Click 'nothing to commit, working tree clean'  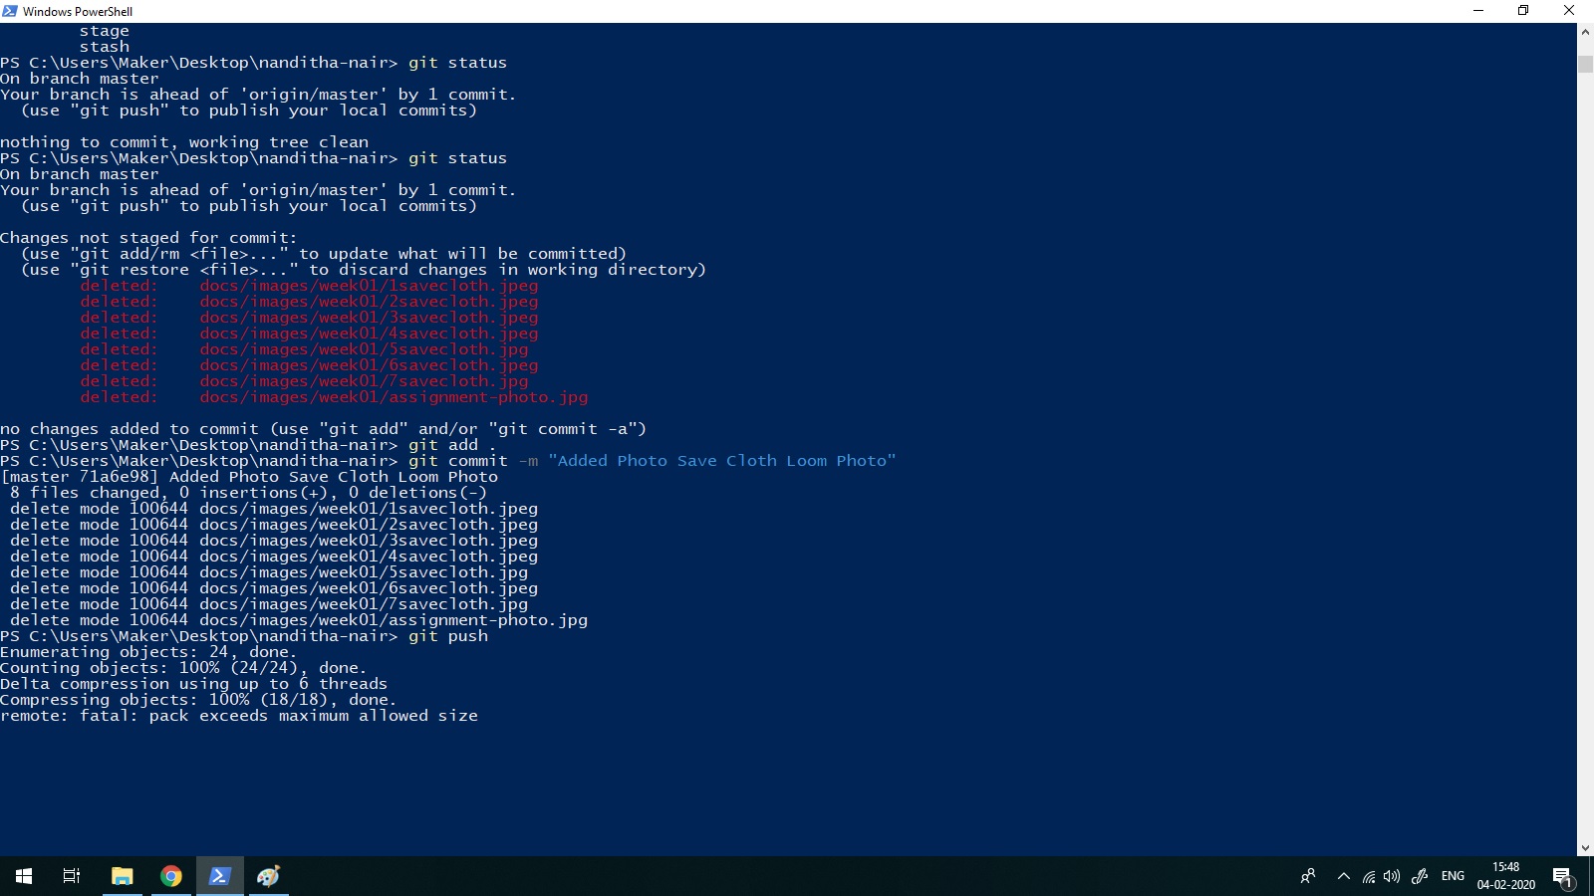click(184, 142)
